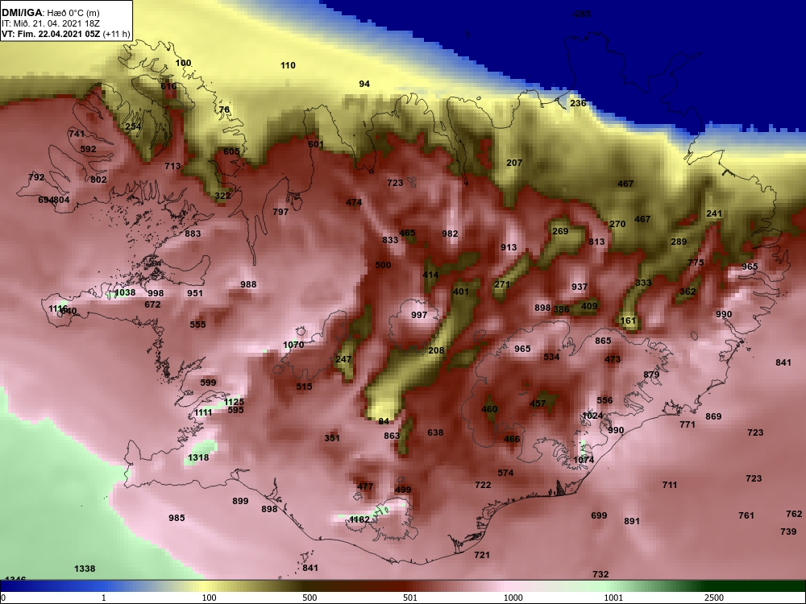Click the 'VT: Fim. 22.04.2021 05Z' valid time
Image resolution: width=806 pixels, height=604 pixels.
(x=52, y=35)
